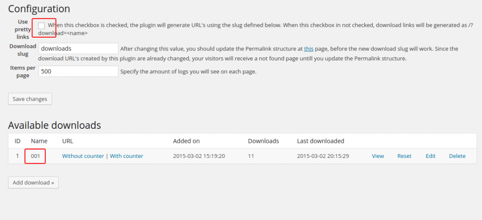Viewport: 482px width, 220px height.
Task: Click the Last downloaded column header
Action: [321, 141]
